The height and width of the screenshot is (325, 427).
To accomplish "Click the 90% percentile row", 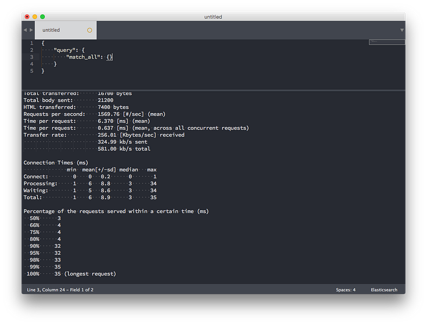I will point(45,246).
